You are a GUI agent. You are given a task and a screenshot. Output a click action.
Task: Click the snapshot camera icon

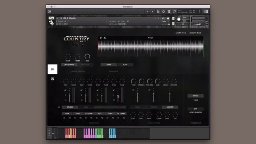[x=163, y=18]
